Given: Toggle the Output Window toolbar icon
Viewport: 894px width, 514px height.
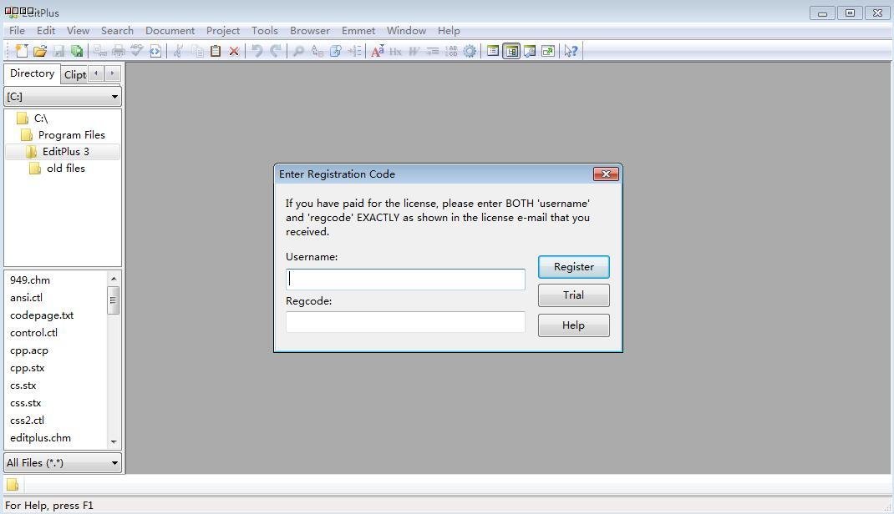Looking at the screenshot, I should point(530,51).
